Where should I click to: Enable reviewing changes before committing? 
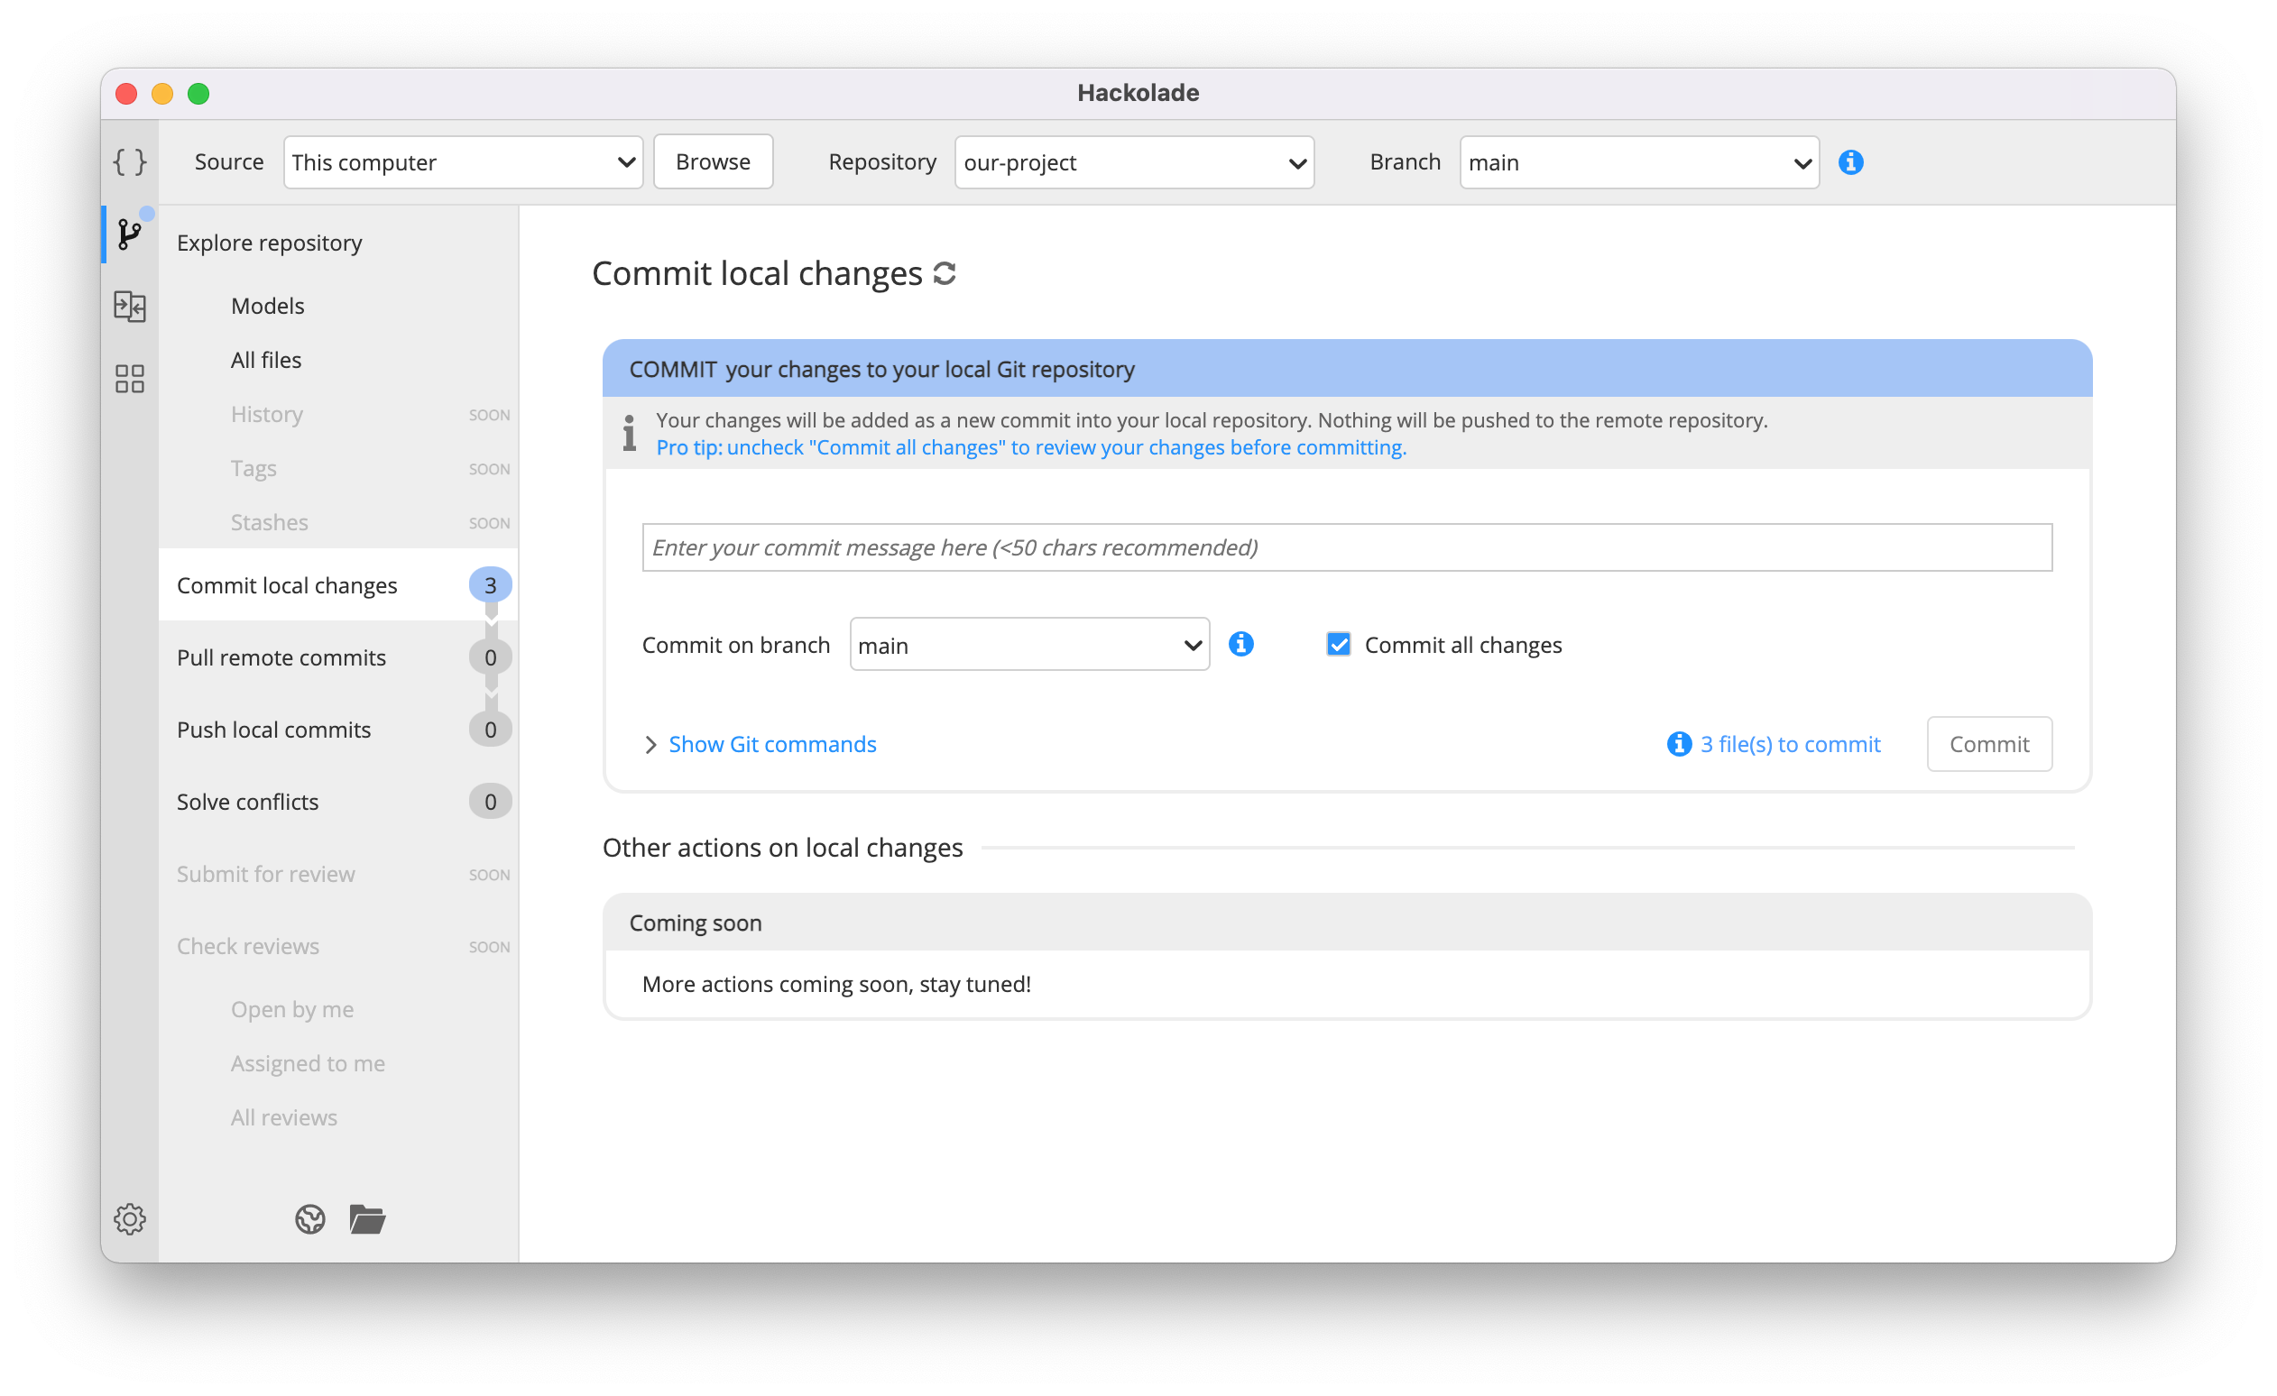1335,645
